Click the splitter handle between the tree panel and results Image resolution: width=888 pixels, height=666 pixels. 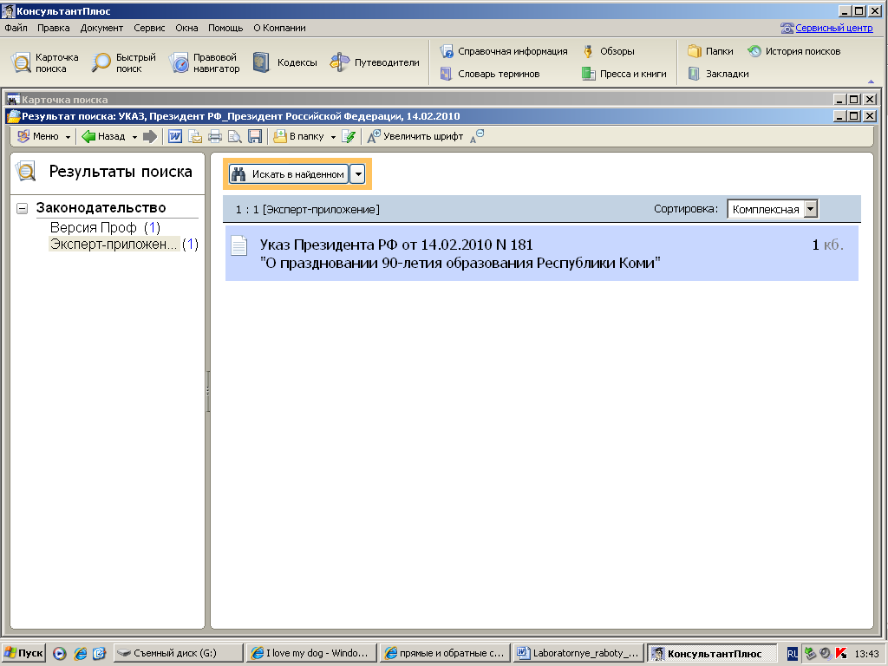[x=208, y=391]
